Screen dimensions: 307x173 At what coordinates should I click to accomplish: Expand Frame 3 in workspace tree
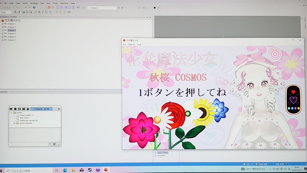pyautogui.click(x=3, y=30)
